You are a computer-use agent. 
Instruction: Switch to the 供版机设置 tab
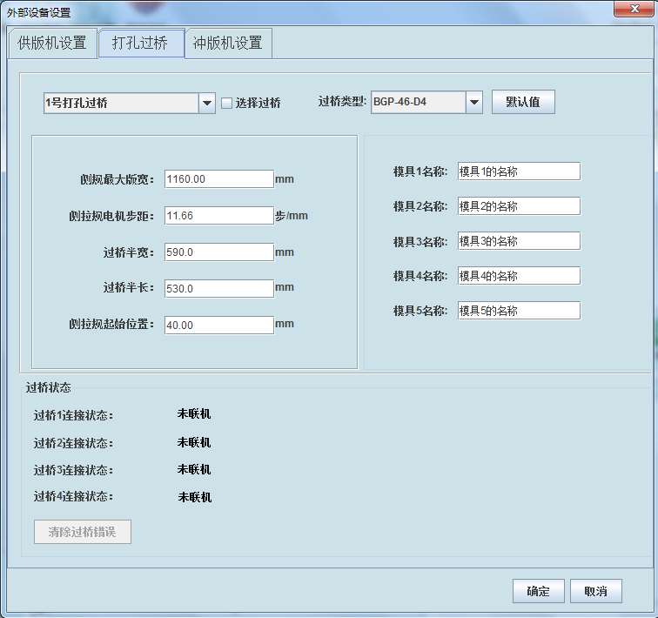(52, 43)
